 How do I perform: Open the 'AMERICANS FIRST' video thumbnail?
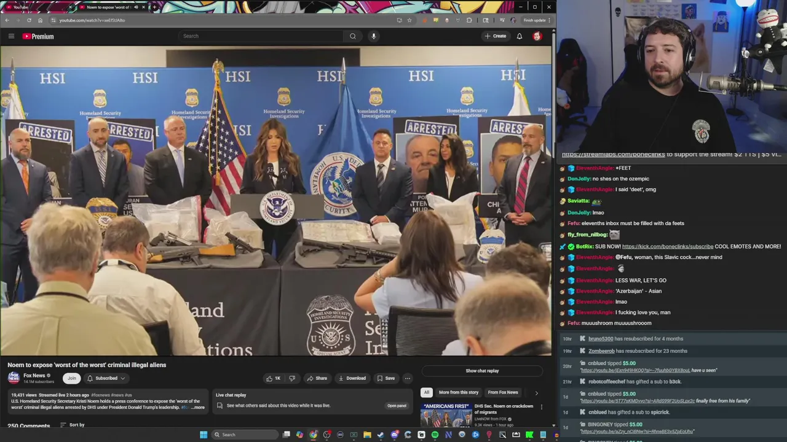pos(446,415)
